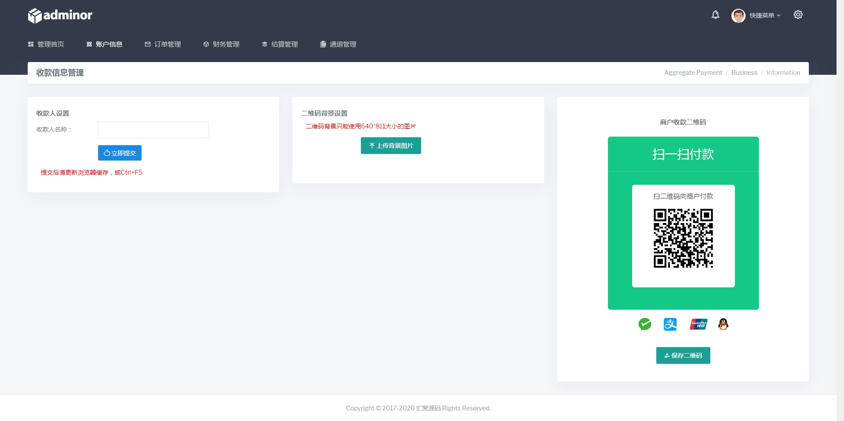Click the Aggregate Payment breadcrumb
This screenshot has width=844, height=421.
[x=693, y=73]
